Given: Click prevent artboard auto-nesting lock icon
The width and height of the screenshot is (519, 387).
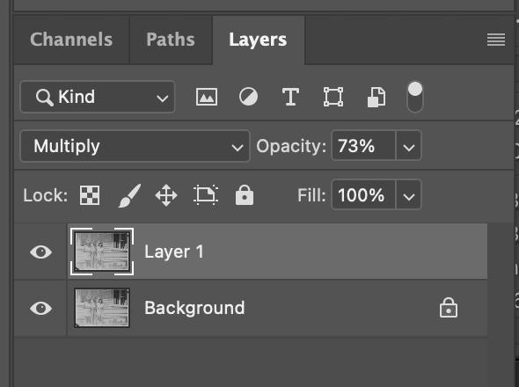Looking at the screenshot, I should coord(206,195).
